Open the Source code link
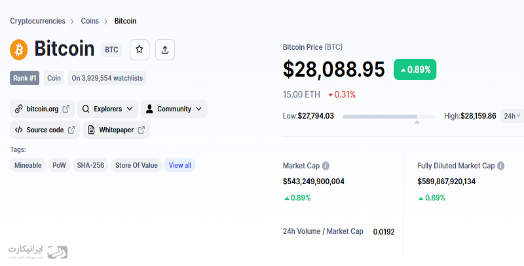The height and width of the screenshot is (266, 524). tap(45, 130)
